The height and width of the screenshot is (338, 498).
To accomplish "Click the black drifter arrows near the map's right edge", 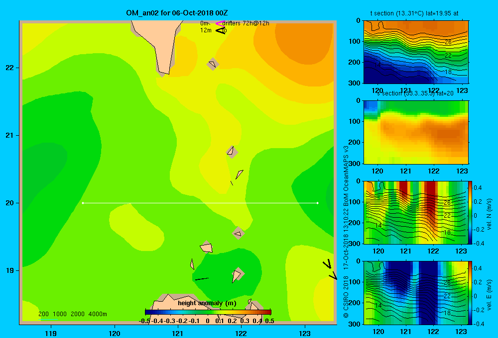I will pos(330,269).
